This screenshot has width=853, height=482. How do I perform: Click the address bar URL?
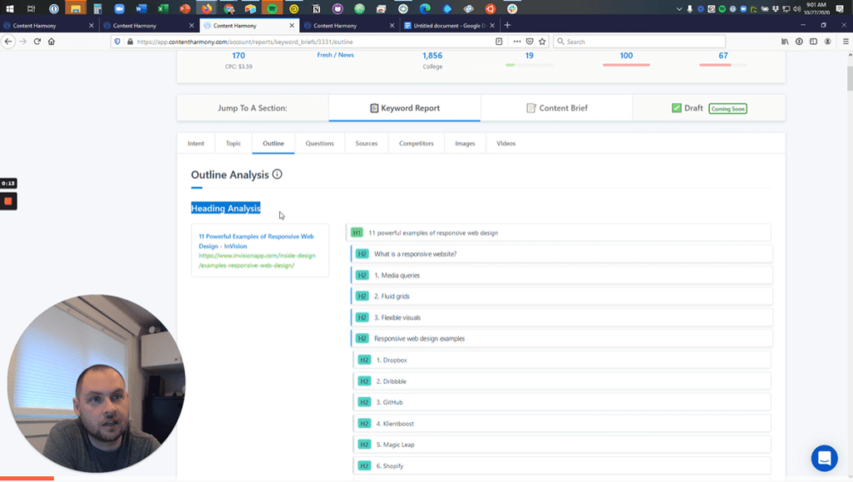245,42
